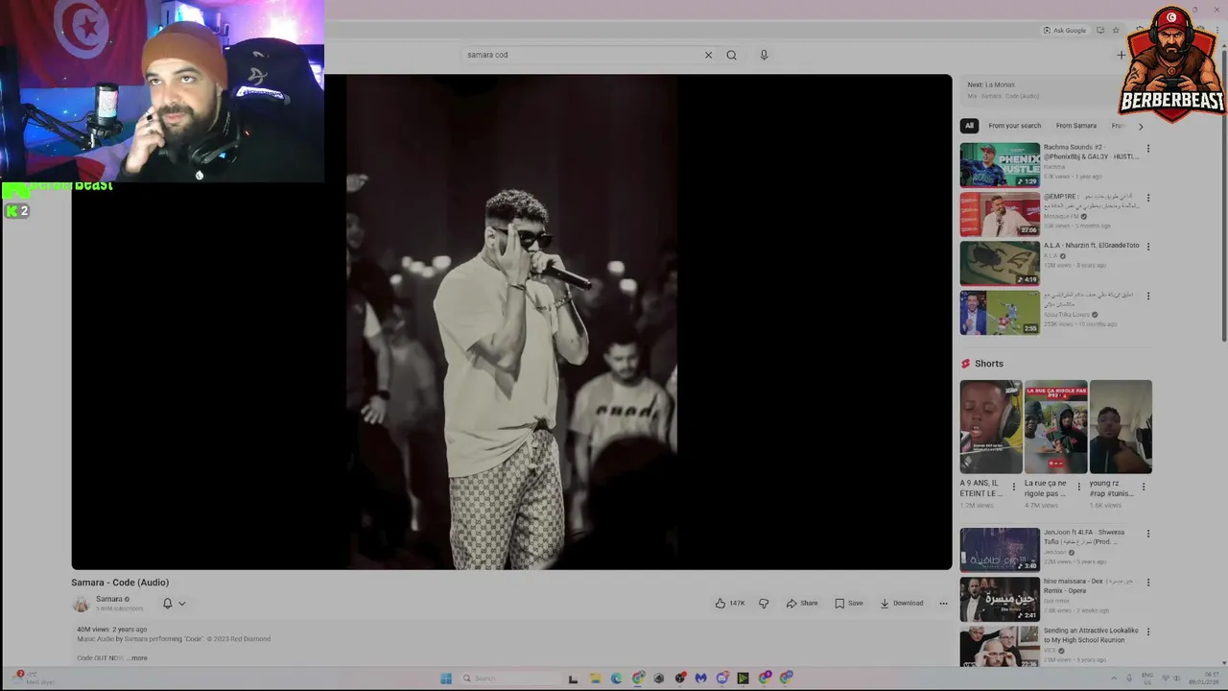Open options for the @EMP1RE video
This screenshot has width=1228, height=691.
coord(1147,198)
